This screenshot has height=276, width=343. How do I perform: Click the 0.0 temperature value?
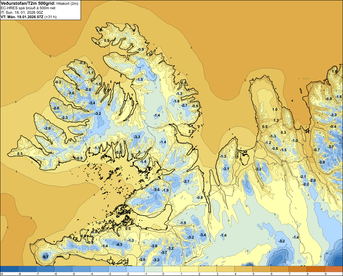128,229
